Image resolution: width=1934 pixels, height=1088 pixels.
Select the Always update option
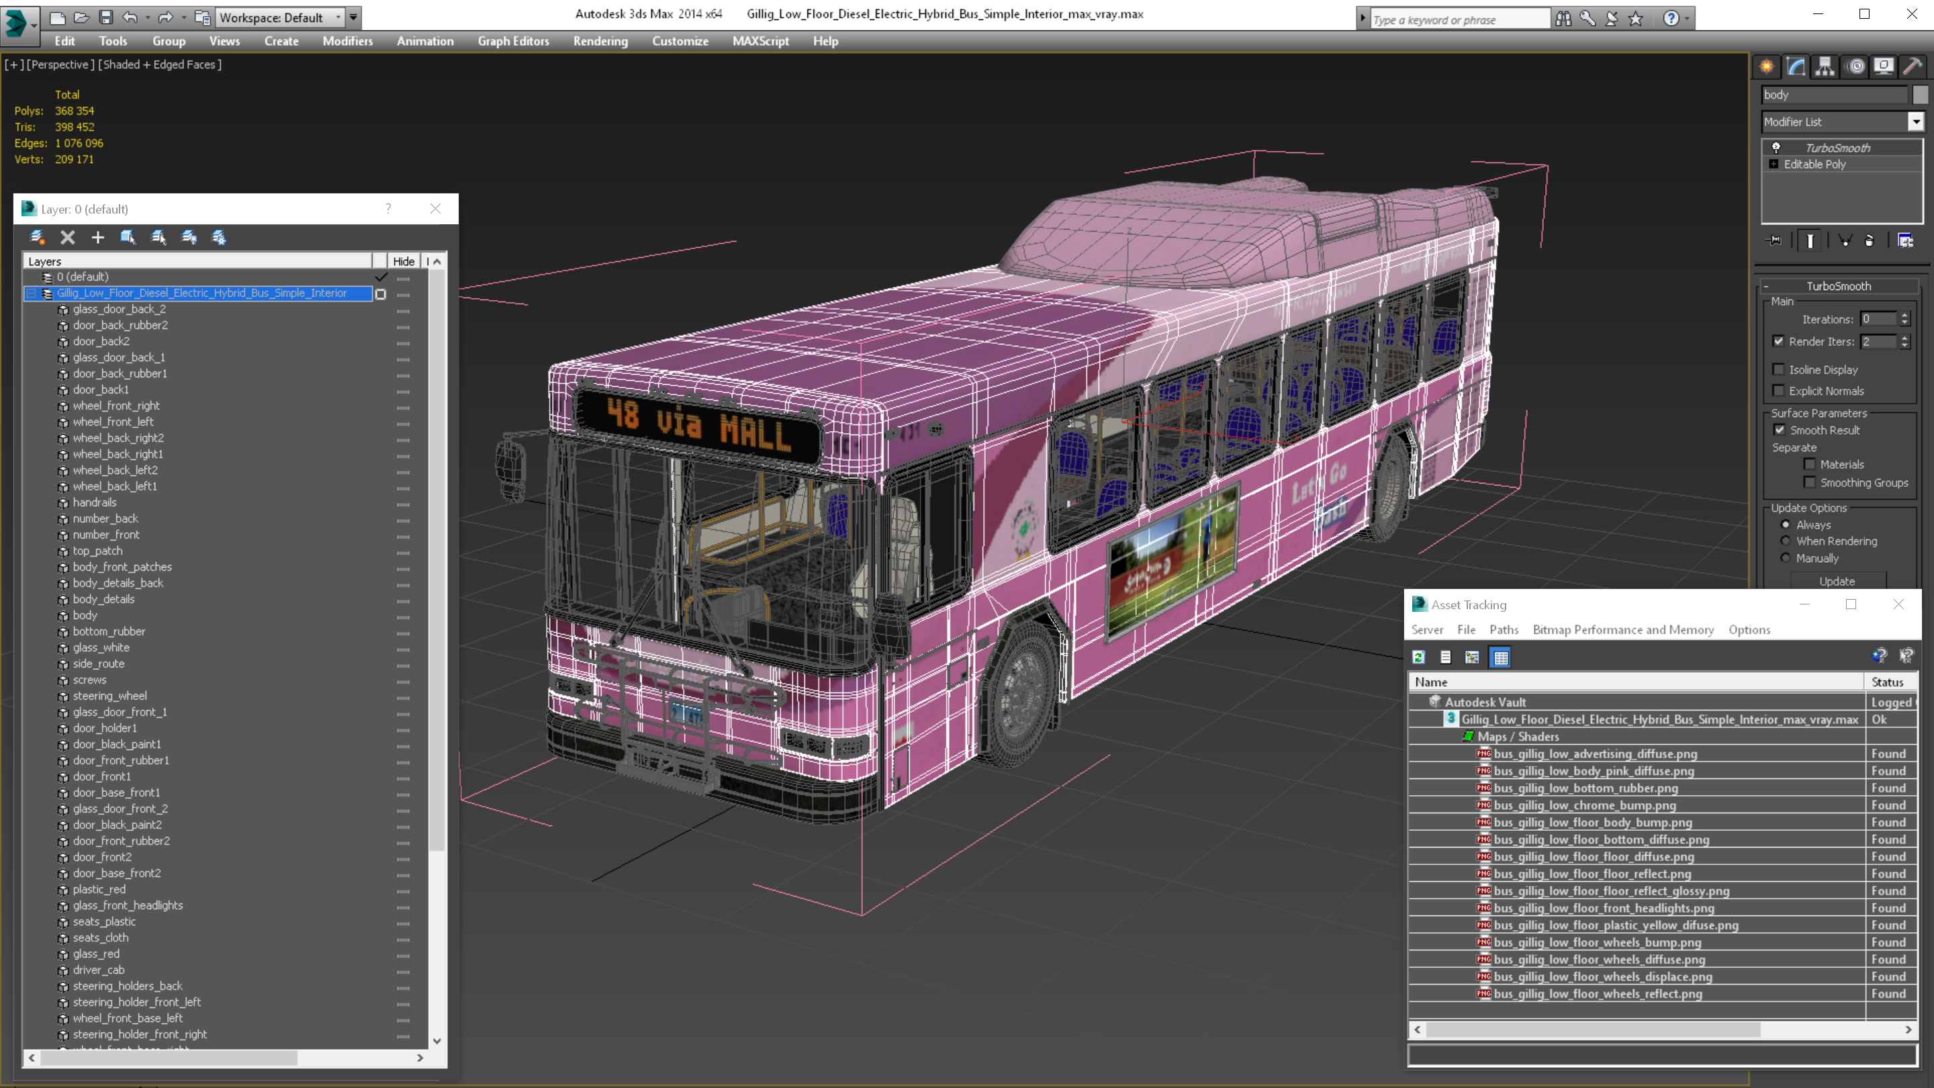point(1786,525)
